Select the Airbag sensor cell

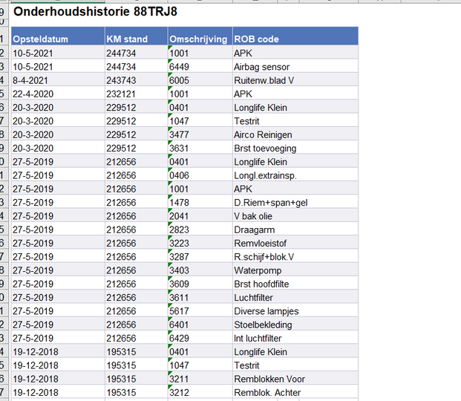click(x=295, y=67)
